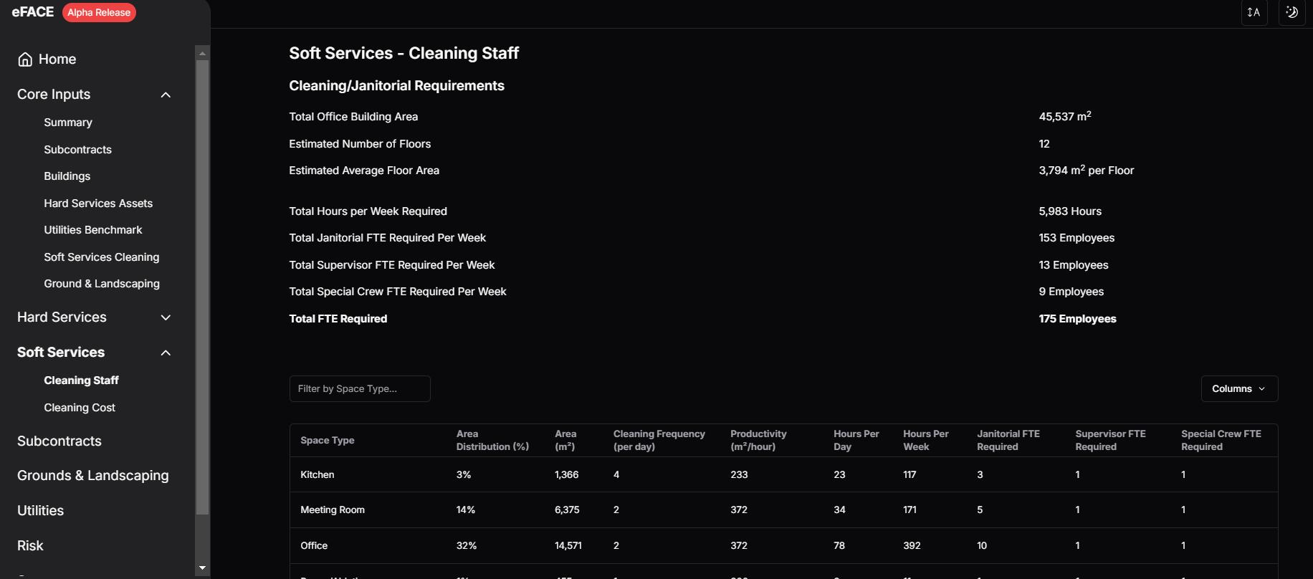Select Cleaning Cost in sidebar
The image size is (1313, 579).
click(x=80, y=408)
